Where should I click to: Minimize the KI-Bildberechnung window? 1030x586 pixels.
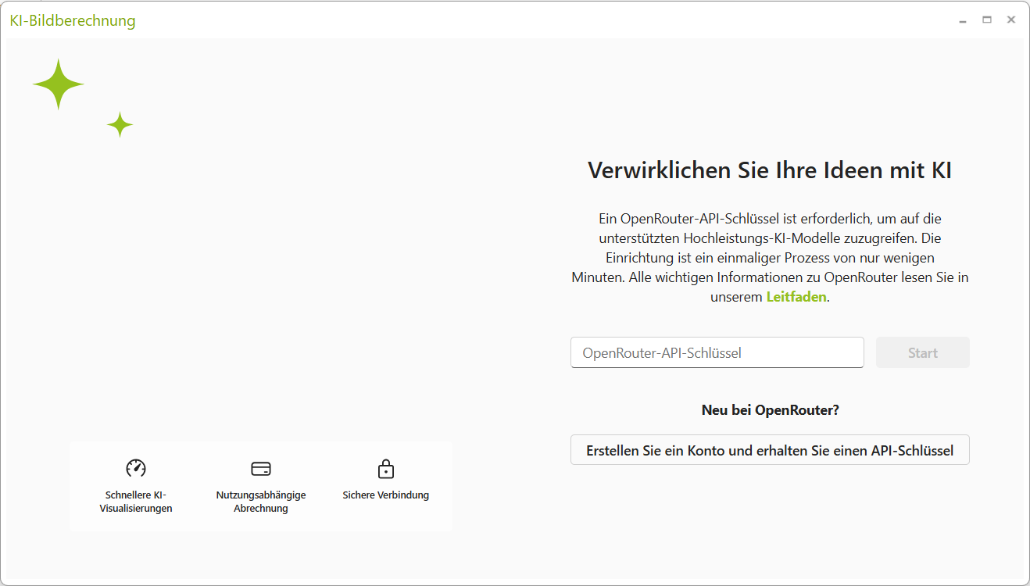[963, 20]
